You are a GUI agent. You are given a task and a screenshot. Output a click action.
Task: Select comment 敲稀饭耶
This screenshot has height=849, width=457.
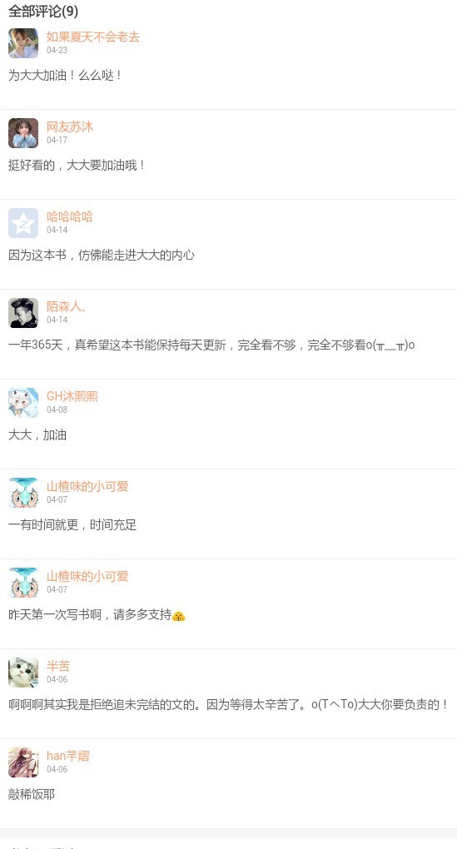pos(32,794)
